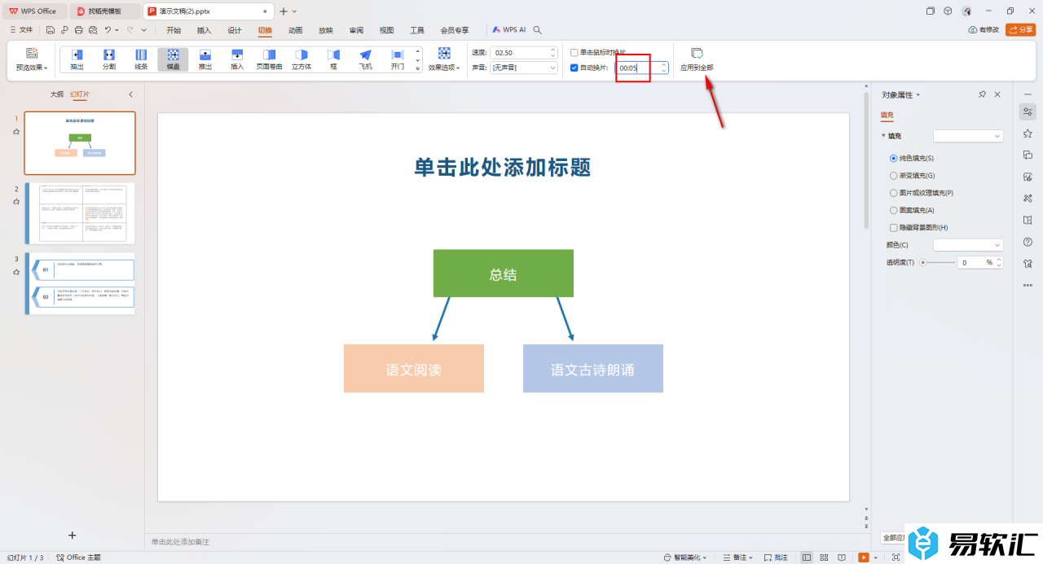
Task: Switch to reading view book icon
Action: coord(843,557)
